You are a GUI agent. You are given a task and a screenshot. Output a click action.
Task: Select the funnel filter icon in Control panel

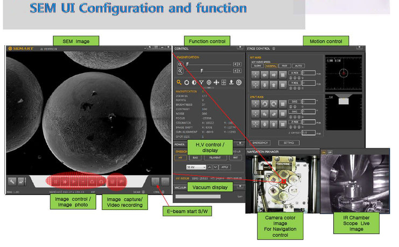pyautogui.click(x=201, y=82)
